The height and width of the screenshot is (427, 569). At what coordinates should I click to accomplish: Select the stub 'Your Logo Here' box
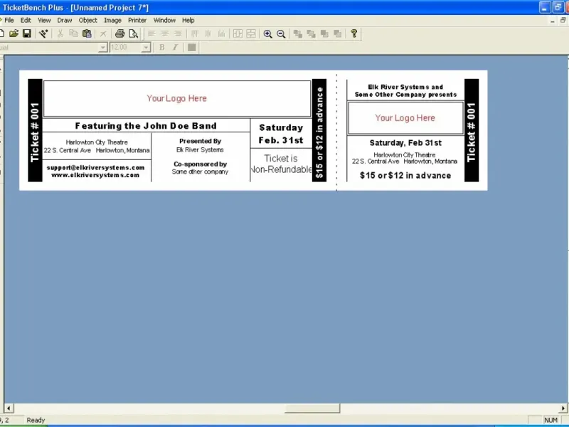(405, 118)
